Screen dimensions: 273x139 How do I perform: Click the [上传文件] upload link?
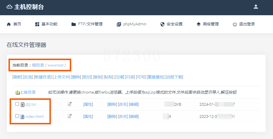61,77
